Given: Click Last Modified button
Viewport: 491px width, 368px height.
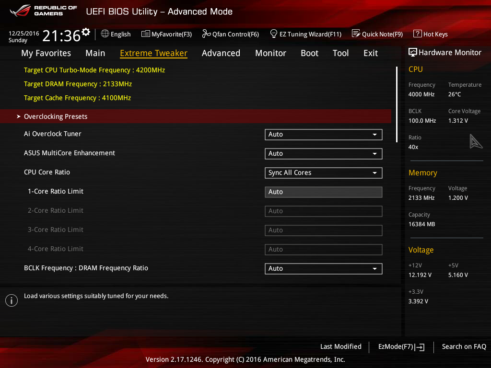Looking at the screenshot, I should pyautogui.click(x=341, y=347).
